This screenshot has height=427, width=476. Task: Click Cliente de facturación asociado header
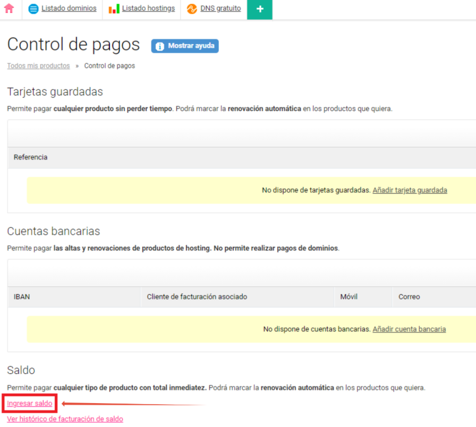tap(197, 297)
